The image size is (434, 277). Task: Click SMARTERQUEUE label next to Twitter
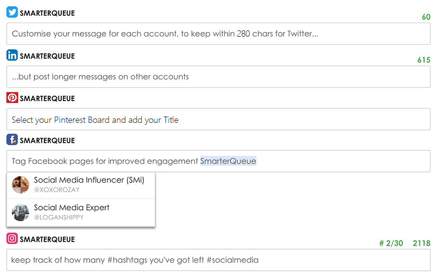(47, 13)
